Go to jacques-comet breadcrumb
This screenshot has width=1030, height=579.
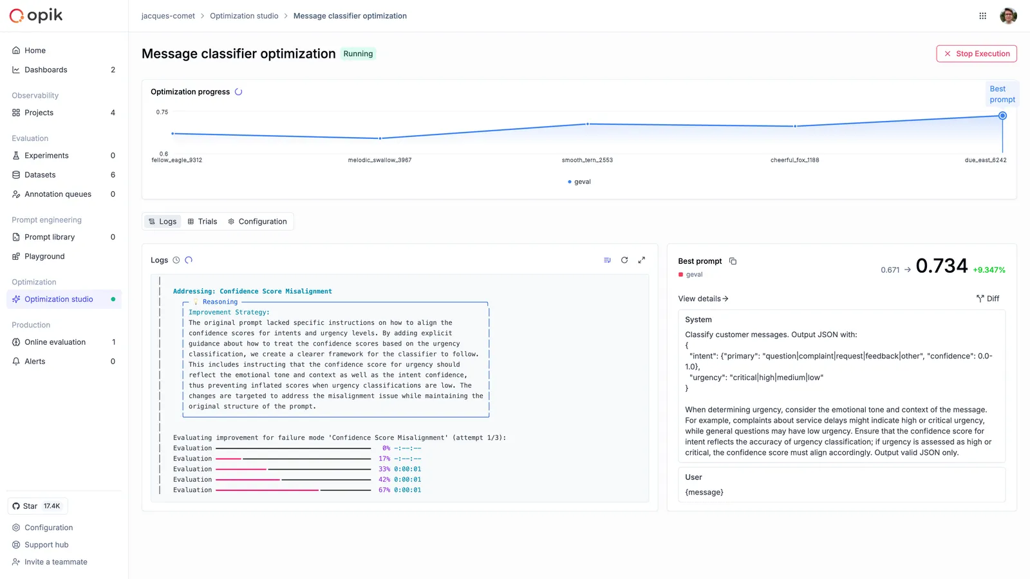click(168, 16)
